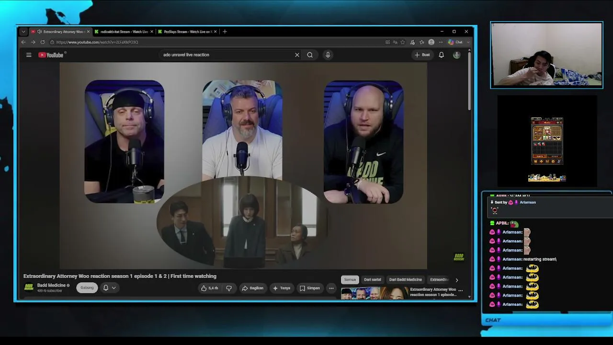Click the Tanya ask button
This screenshot has height=345, width=613.
point(282,288)
